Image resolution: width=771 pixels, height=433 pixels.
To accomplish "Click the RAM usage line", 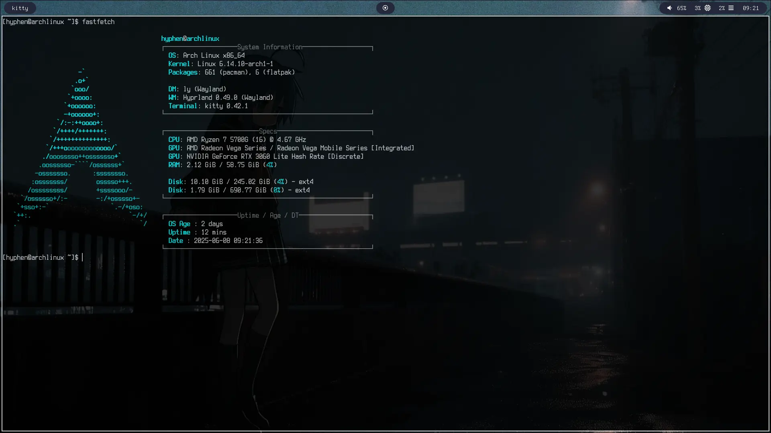I will 222,165.
